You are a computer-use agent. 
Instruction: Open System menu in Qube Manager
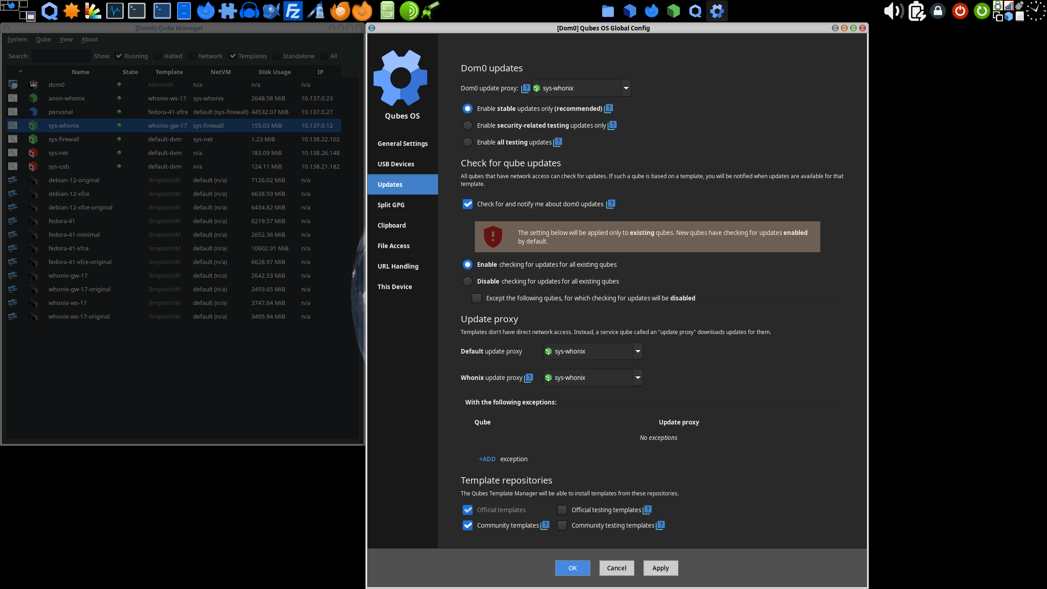pos(17,40)
